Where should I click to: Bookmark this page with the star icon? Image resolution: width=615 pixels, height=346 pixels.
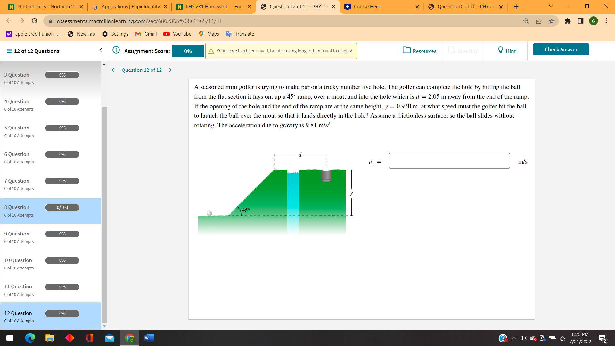tap(552, 21)
